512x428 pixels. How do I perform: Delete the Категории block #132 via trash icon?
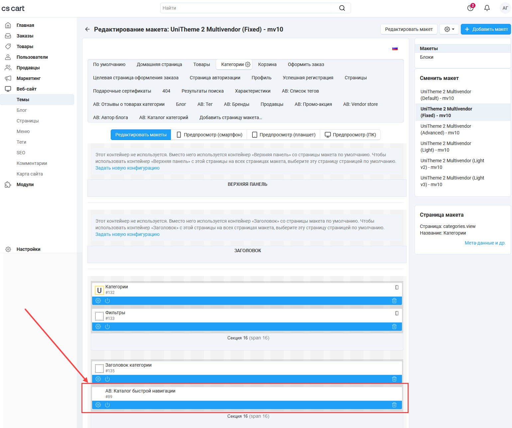[x=394, y=301]
